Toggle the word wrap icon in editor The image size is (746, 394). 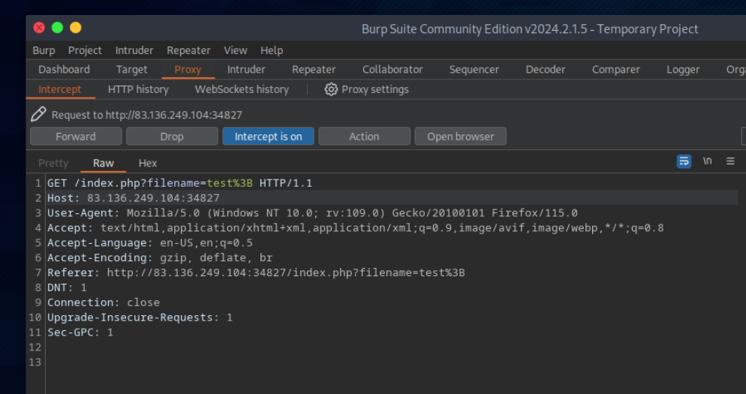point(684,161)
